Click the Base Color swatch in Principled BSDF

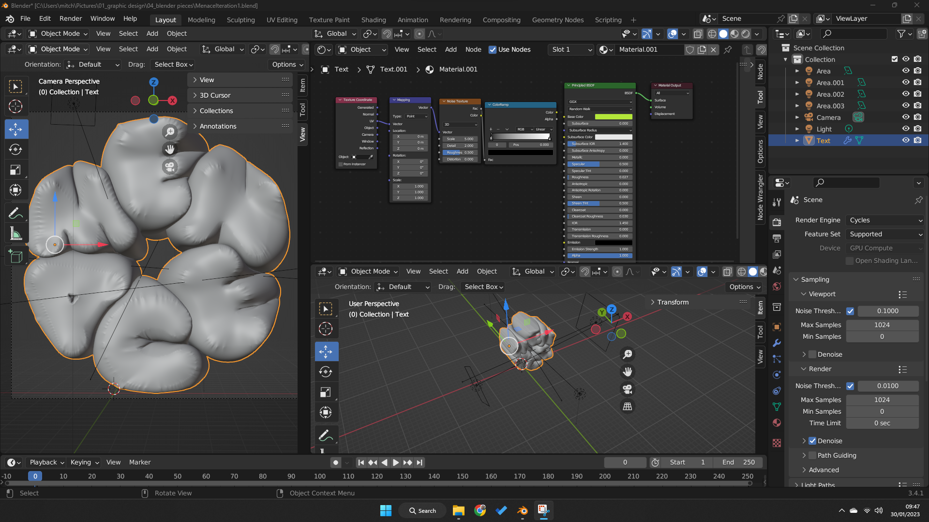(x=614, y=116)
